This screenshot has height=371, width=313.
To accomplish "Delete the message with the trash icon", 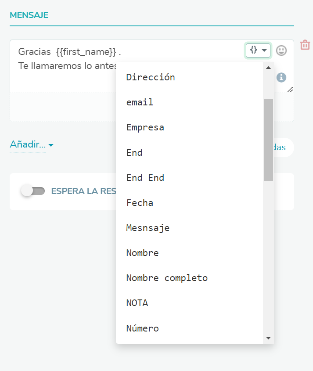I will pos(305,45).
